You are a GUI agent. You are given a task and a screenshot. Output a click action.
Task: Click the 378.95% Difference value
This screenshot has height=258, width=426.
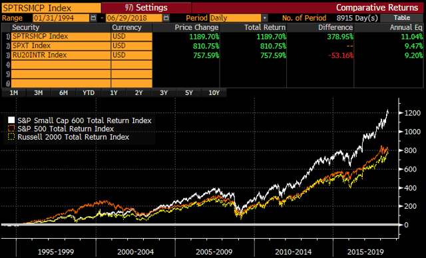[x=340, y=37]
